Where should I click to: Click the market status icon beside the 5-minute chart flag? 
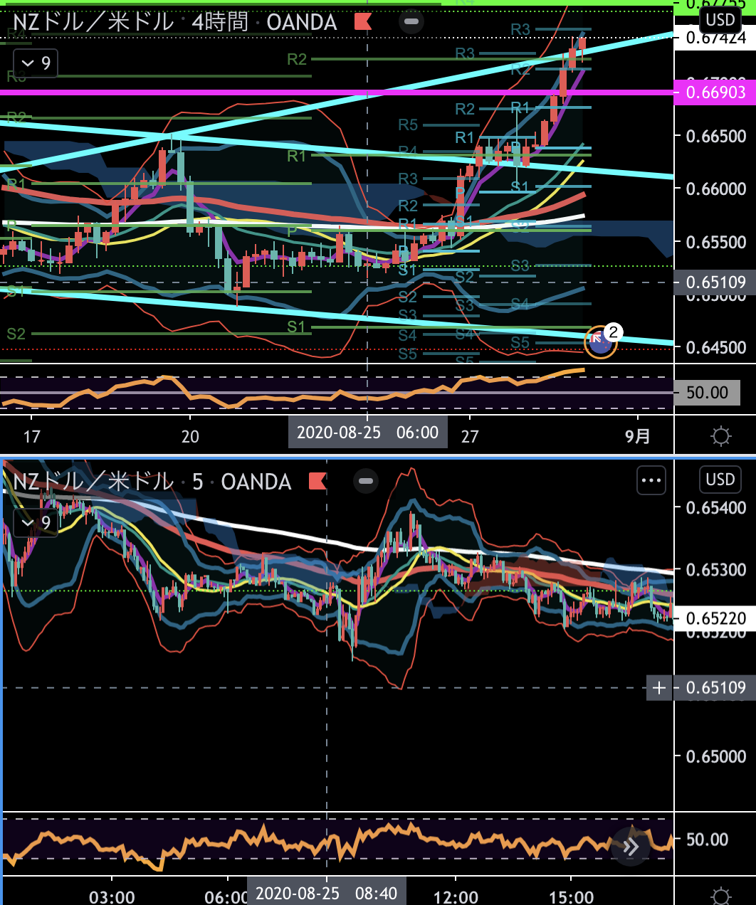pyautogui.click(x=365, y=482)
